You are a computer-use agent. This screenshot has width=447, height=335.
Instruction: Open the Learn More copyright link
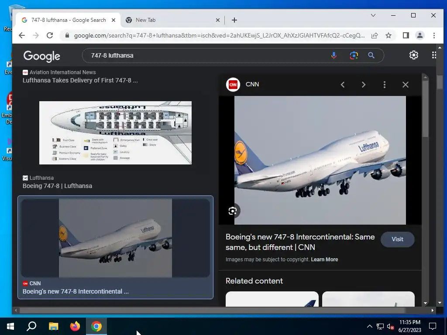click(324, 260)
